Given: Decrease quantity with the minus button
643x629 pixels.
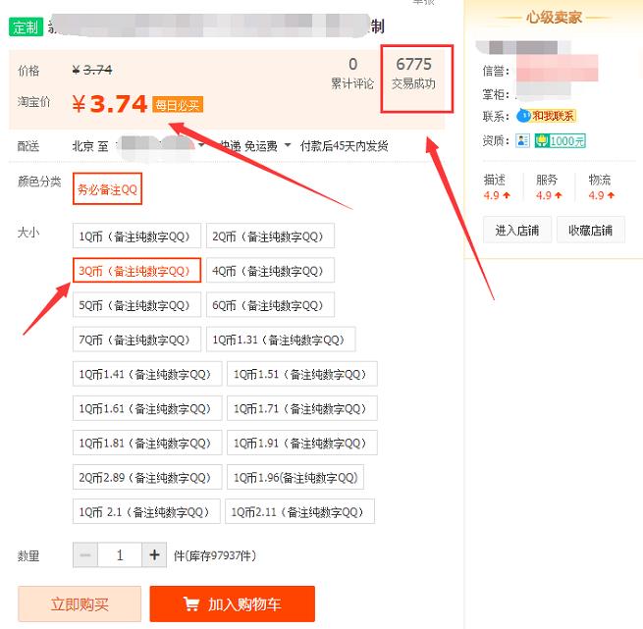Looking at the screenshot, I should 85,554.
